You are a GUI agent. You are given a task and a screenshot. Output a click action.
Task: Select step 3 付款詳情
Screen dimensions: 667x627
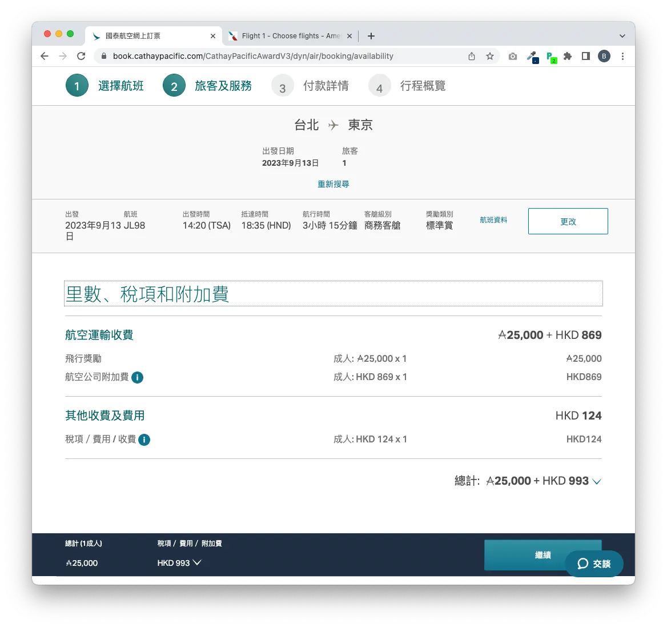point(310,86)
